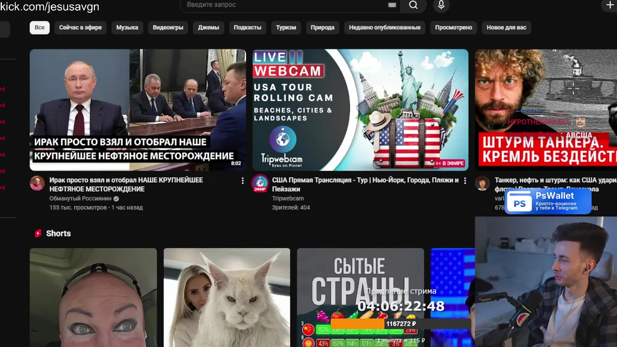Image resolution: width=617 pixels, height=347 pixels.
Task: Select the "Сейчас в эфире" chip
Action: tap(80, 27)
